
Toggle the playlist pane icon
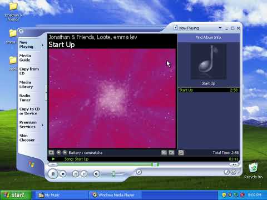click(x=181, y=153)
